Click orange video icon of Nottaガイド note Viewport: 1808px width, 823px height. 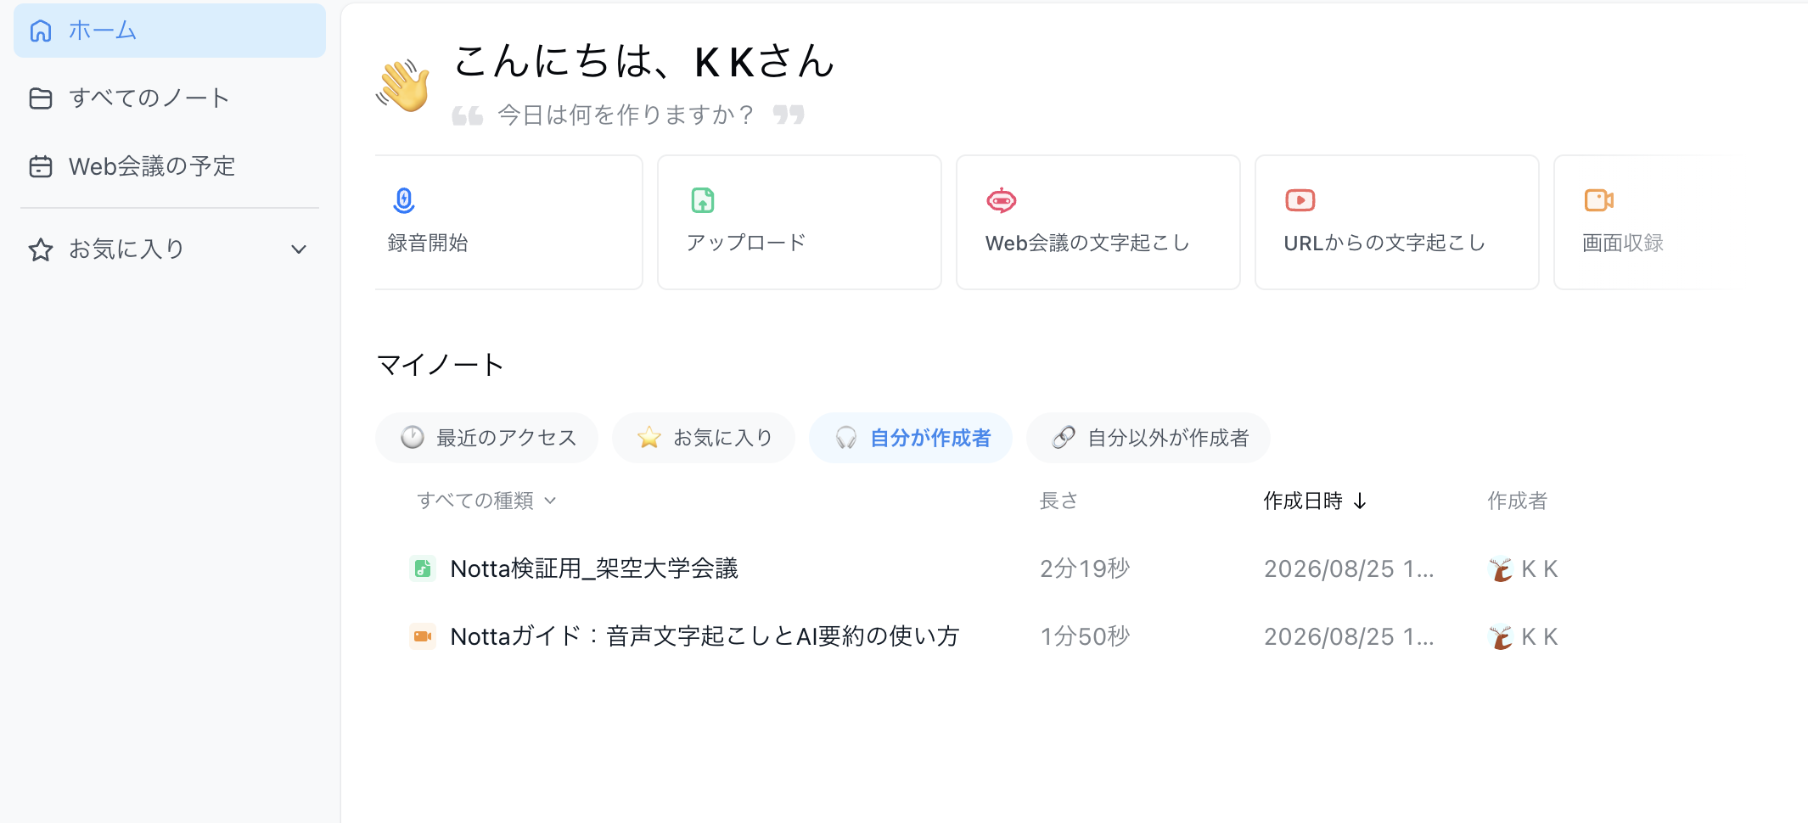click(x=423, y=636)
